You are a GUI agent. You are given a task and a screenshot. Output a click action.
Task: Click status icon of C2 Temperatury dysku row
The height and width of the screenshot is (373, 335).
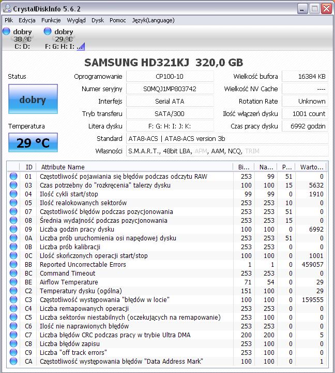(x=13, y=291)
